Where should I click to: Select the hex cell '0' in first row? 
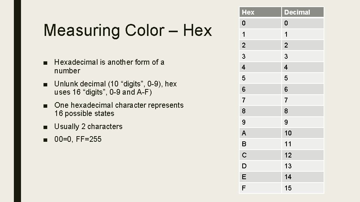click(x=260, y=23)
